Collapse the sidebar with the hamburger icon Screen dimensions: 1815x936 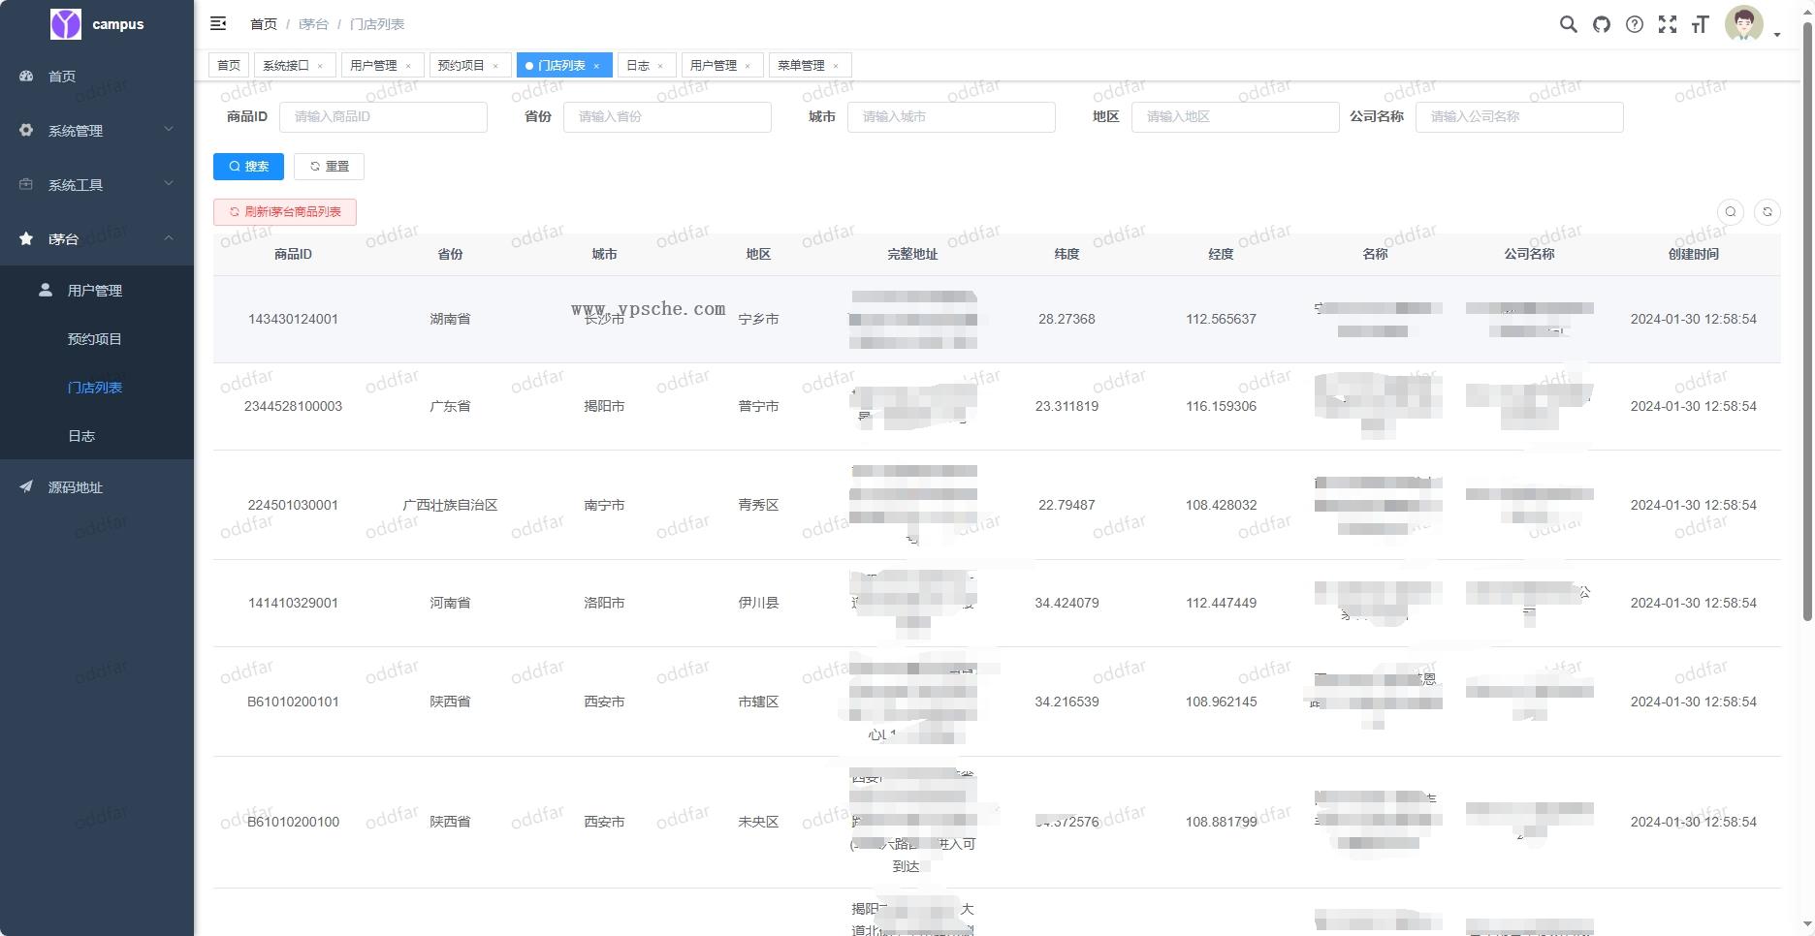(x=218, y=23)
